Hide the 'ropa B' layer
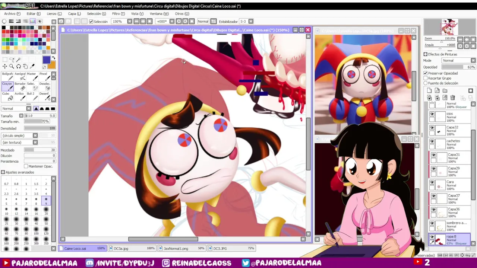This screenshot has height=268, width=477. [432, 237]
